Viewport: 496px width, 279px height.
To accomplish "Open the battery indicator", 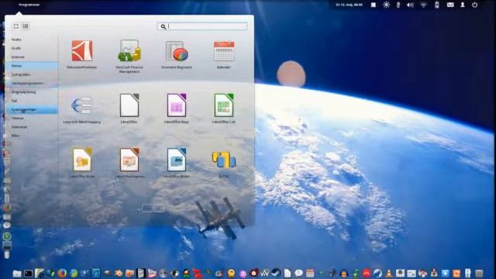I will coord(437,5).
